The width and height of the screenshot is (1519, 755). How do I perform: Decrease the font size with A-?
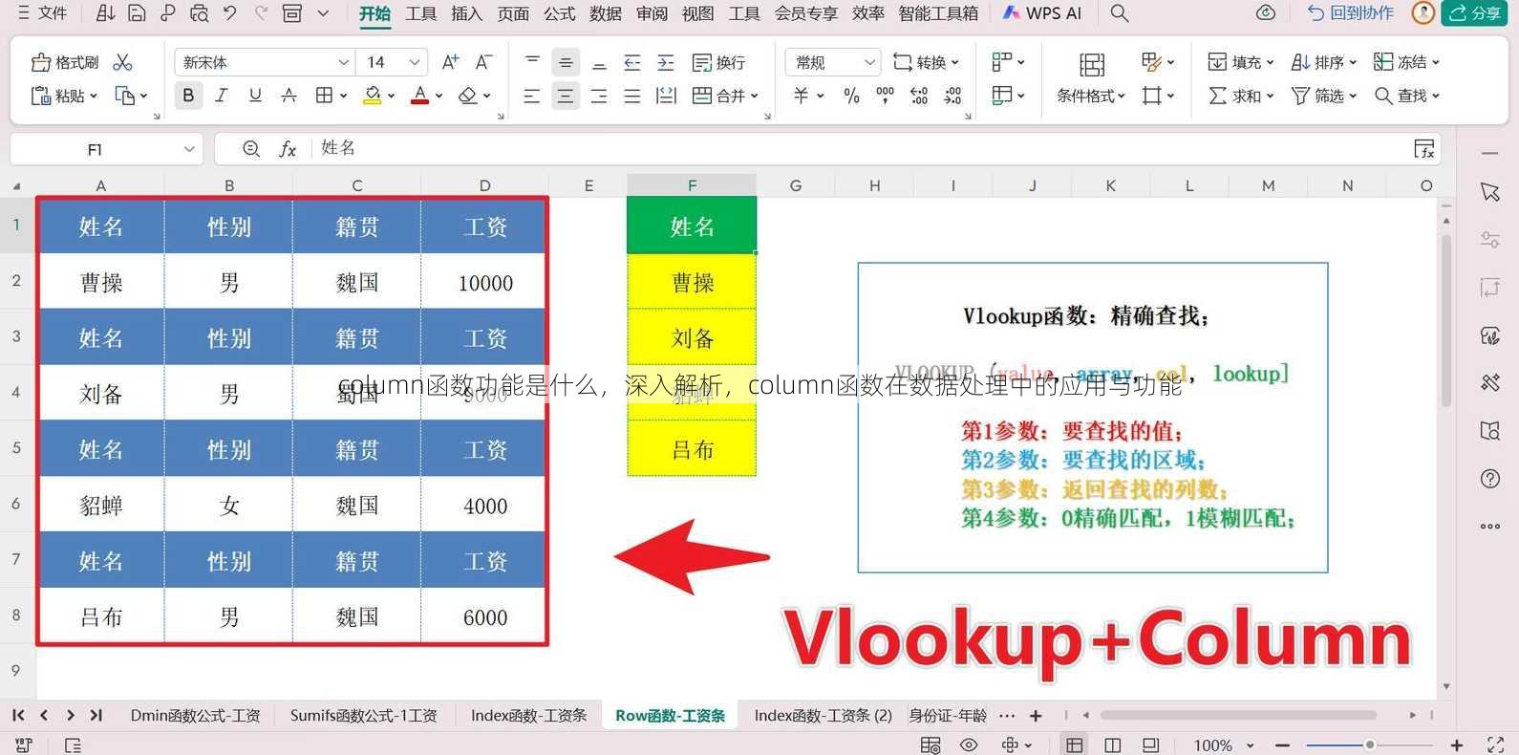pyautogui.click(x=484, y=62)
